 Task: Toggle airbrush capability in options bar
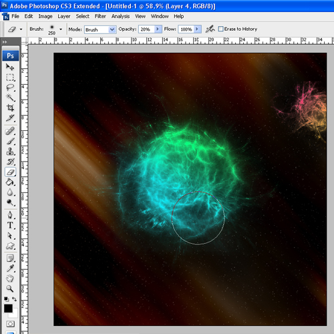tap(210, 29)
